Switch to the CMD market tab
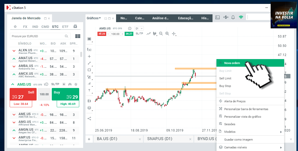 tap(45, 27)
